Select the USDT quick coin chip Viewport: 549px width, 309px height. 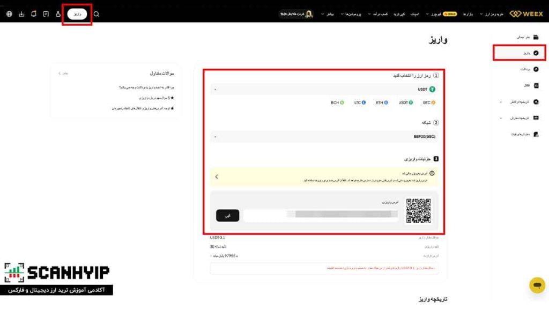[405, 102]
